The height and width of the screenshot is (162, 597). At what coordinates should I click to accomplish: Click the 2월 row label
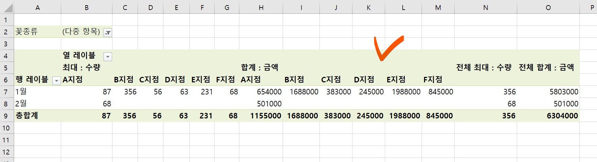[21, 104]
